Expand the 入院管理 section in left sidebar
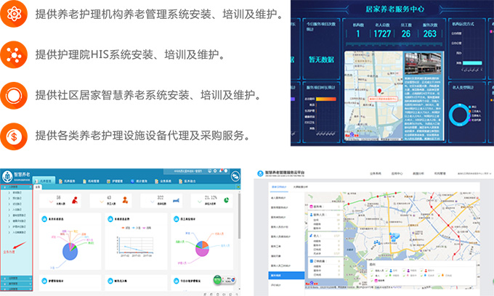Image resolution: width=494 pixels, height=296 pixels. click(x=16, y=186)
